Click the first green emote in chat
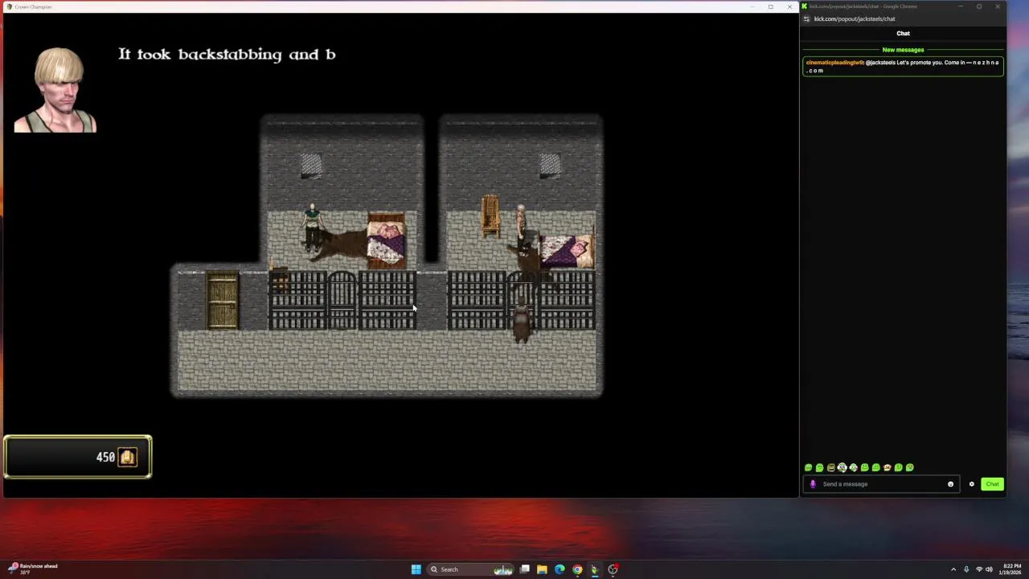1029x579 pixels. tap(809, 467)
